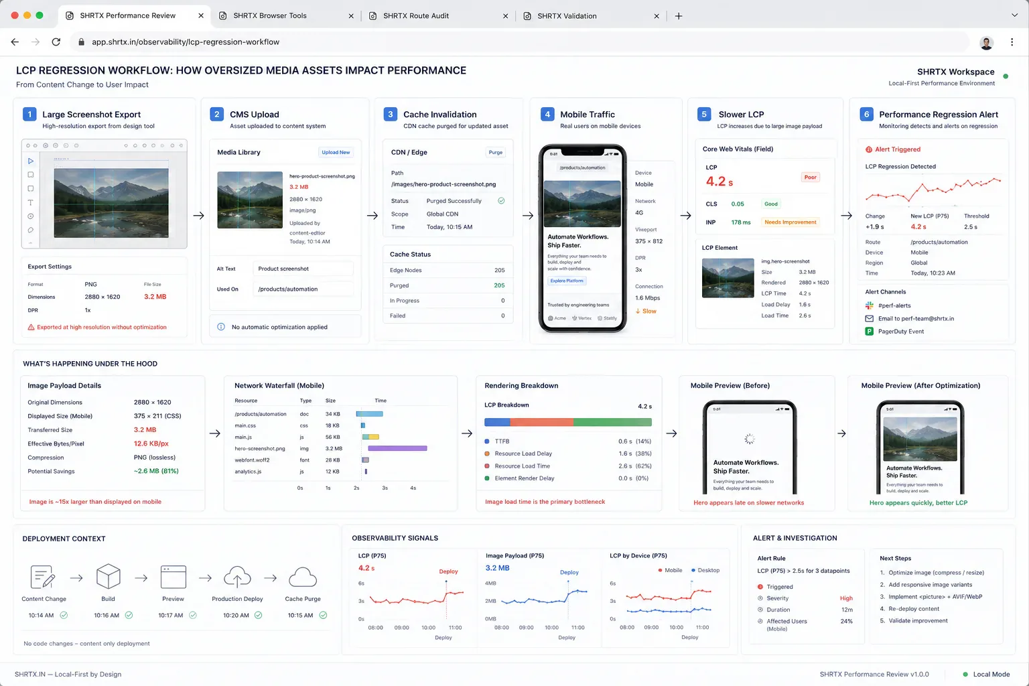Select the Affected Users indicator in Alert Rule
This screenshot has height=686, width=1029.
[760, 621]
